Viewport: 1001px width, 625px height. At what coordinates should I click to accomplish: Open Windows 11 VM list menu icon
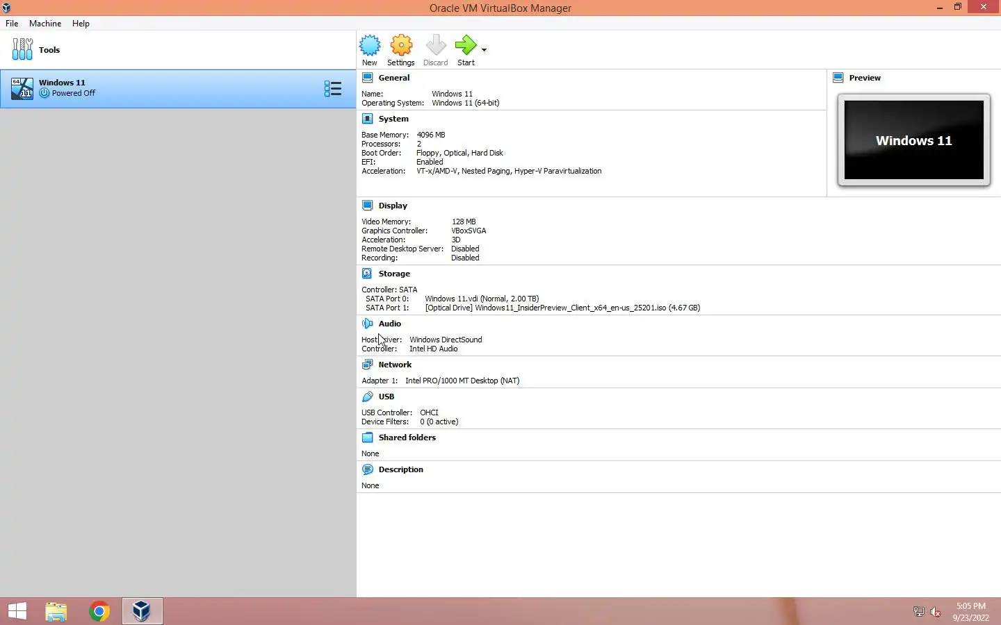coord(333,88)
